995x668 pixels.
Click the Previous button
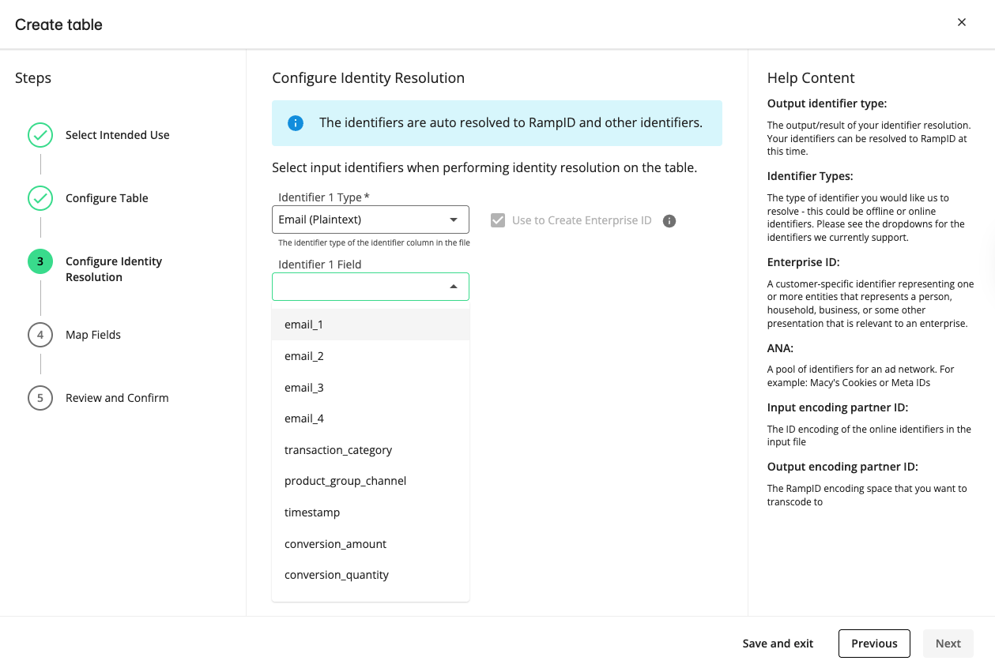[874, 644]
